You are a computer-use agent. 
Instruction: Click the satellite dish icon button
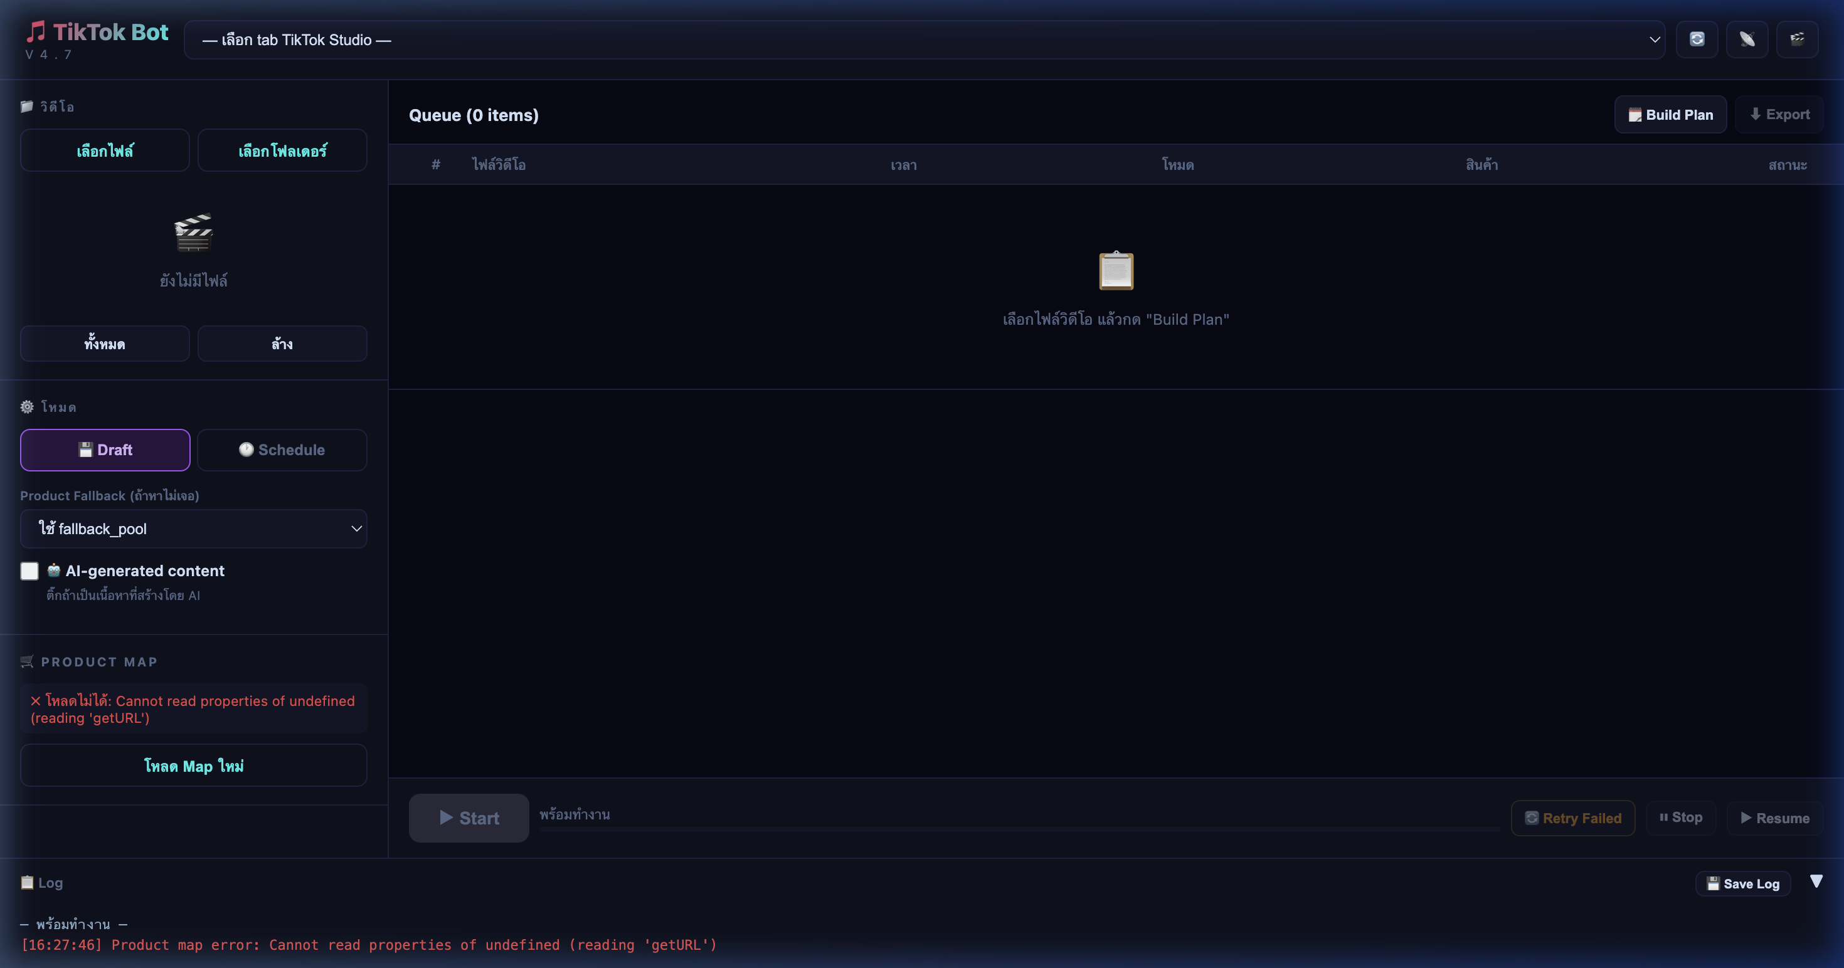pyautogui.click(x=1747, y=39)
